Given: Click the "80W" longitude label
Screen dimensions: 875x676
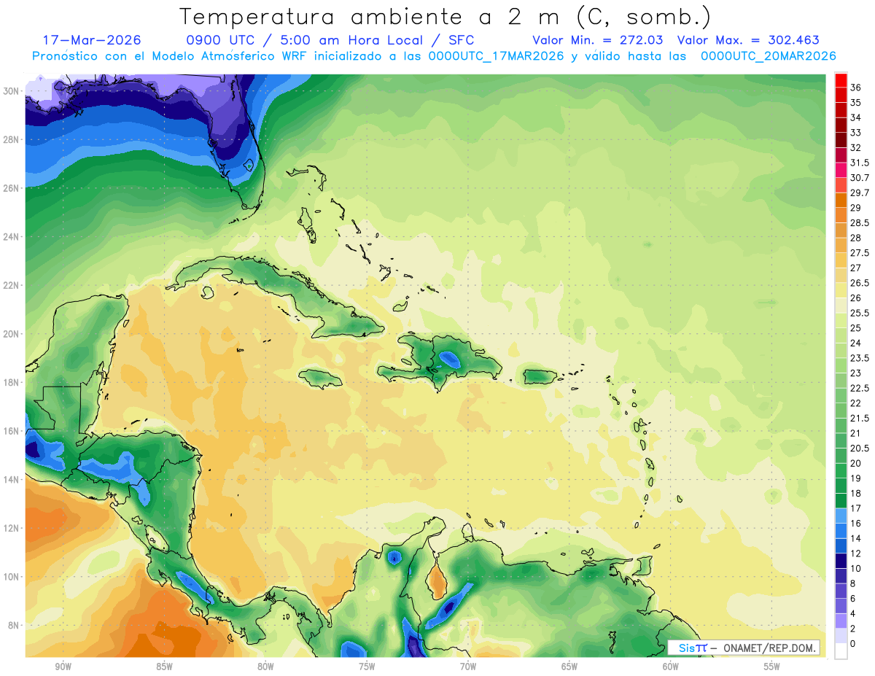Looking at the screenshot, I should [x=265, y=667].
